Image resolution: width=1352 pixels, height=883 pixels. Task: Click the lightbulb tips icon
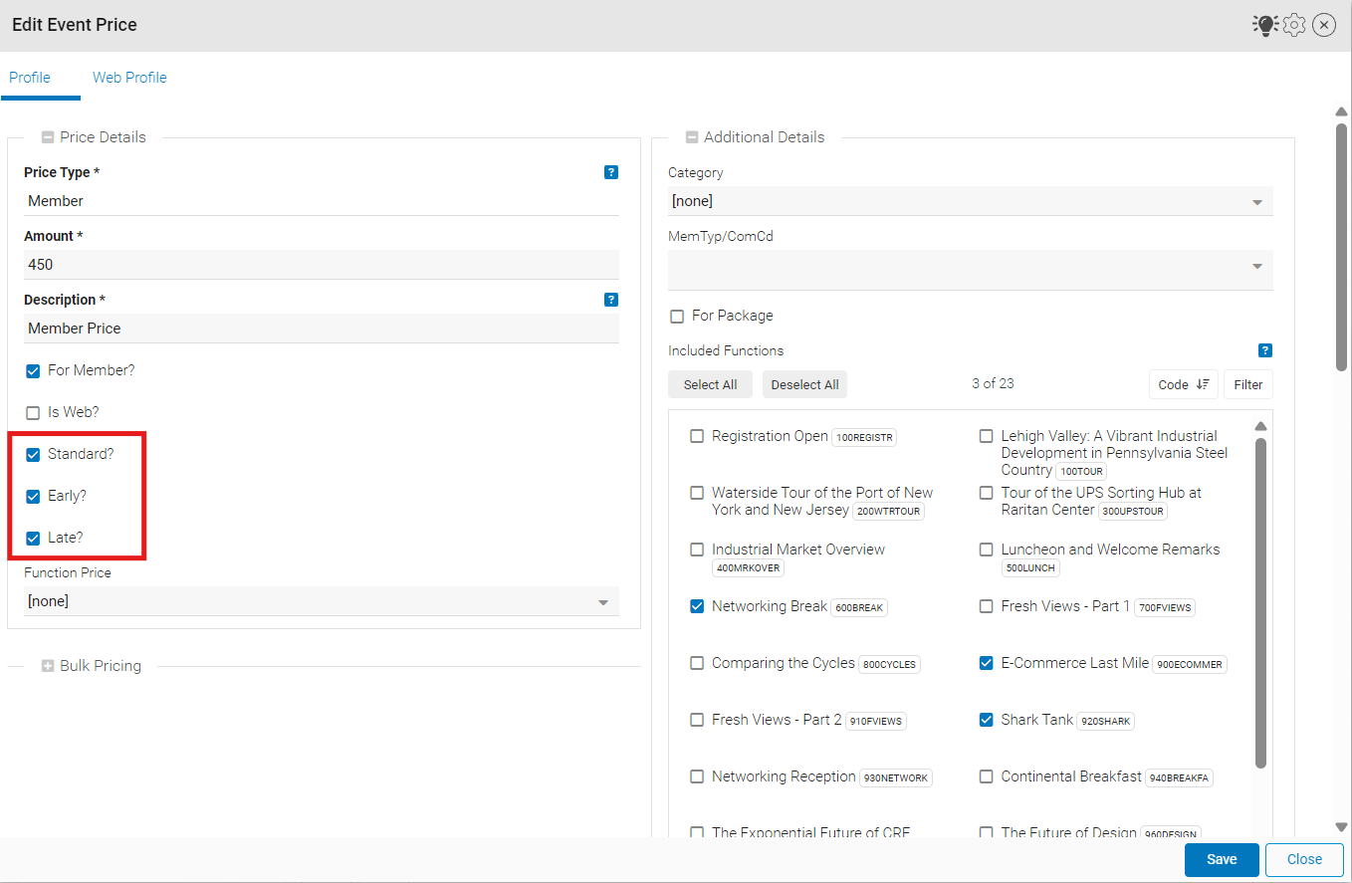click(1264, 25)
